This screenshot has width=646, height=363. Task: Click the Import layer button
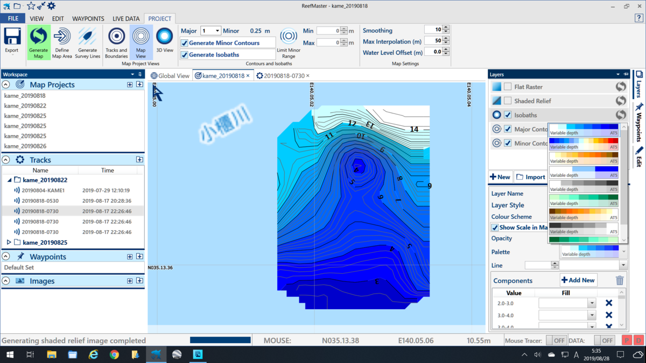(x=531, y=177)
